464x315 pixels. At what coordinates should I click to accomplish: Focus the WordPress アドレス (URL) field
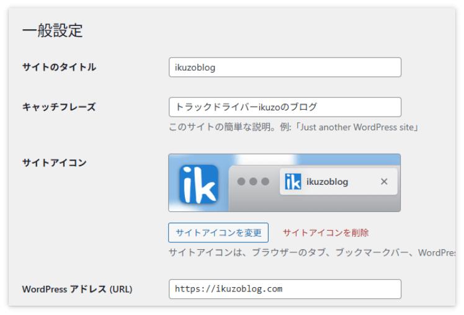pos(285,289)
